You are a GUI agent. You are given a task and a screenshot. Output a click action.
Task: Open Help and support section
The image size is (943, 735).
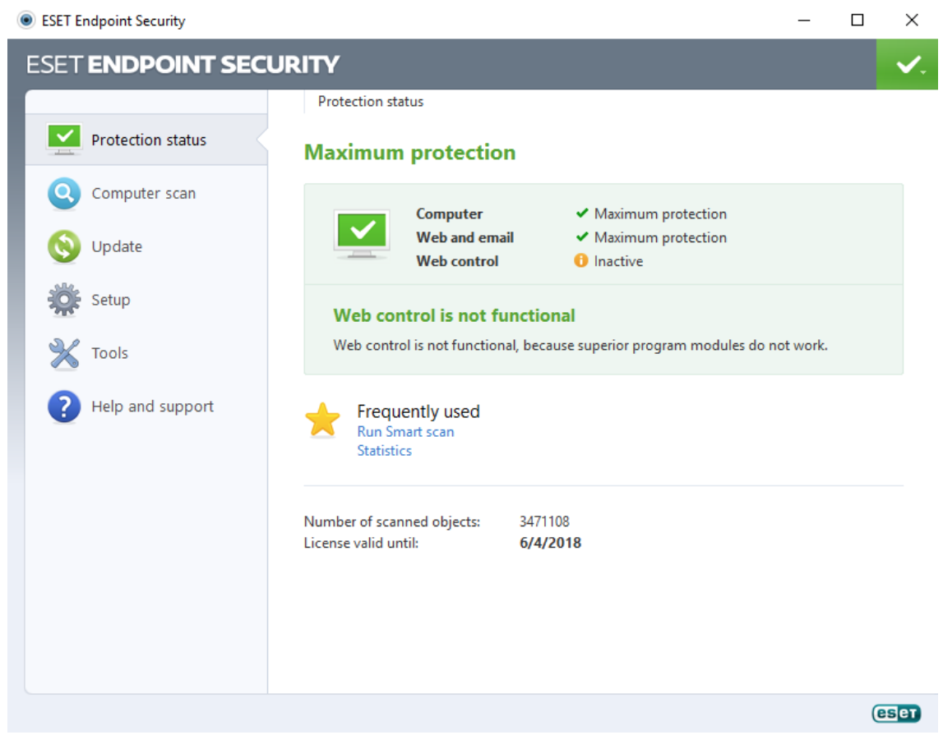[x=146, y=407]
